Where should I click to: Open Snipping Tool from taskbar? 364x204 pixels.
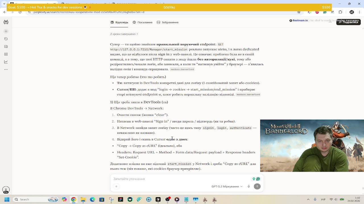111,199
